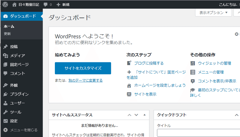Open the ホームページを設定しましょう link
This screenshot has width=240, height=137.
(160, 85)
